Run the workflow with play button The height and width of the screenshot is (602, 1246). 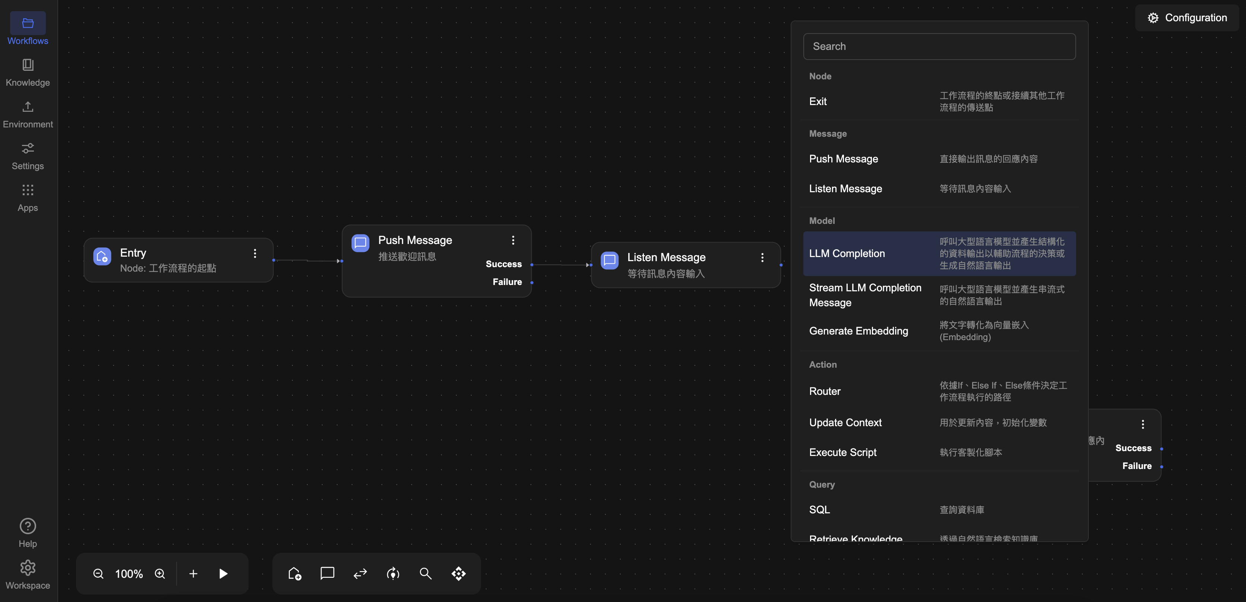pyautogui.click(x=223, y=573)
